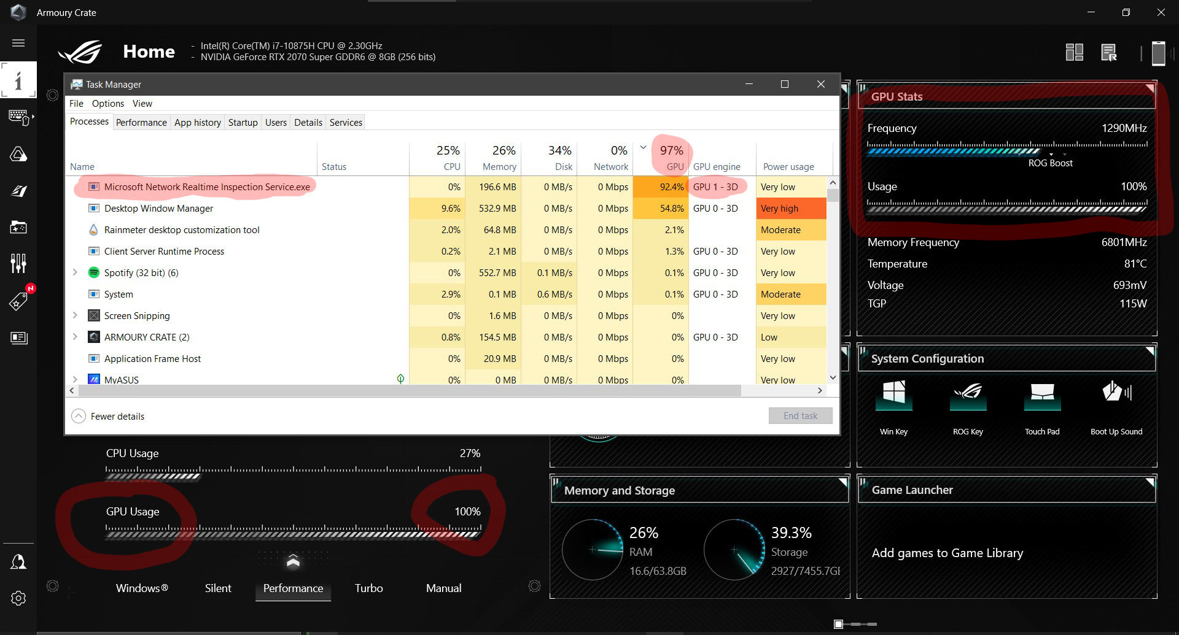Viewport: 1179px width, 635px height.
Task: Expand the MyASUS process group
Action: coord(75,380)
